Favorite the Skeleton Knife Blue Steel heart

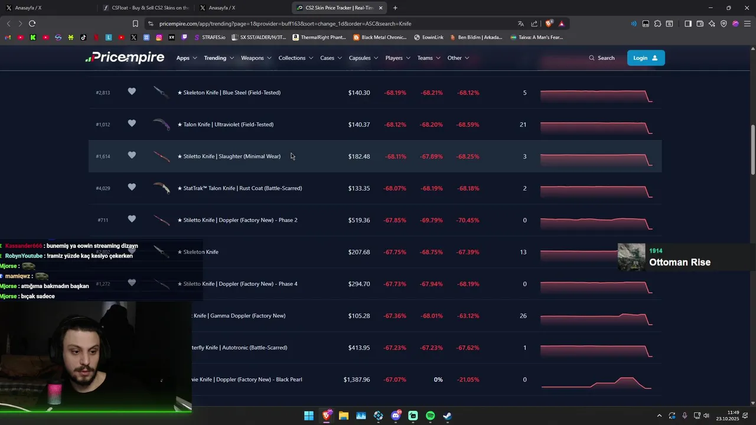(132, 91)
